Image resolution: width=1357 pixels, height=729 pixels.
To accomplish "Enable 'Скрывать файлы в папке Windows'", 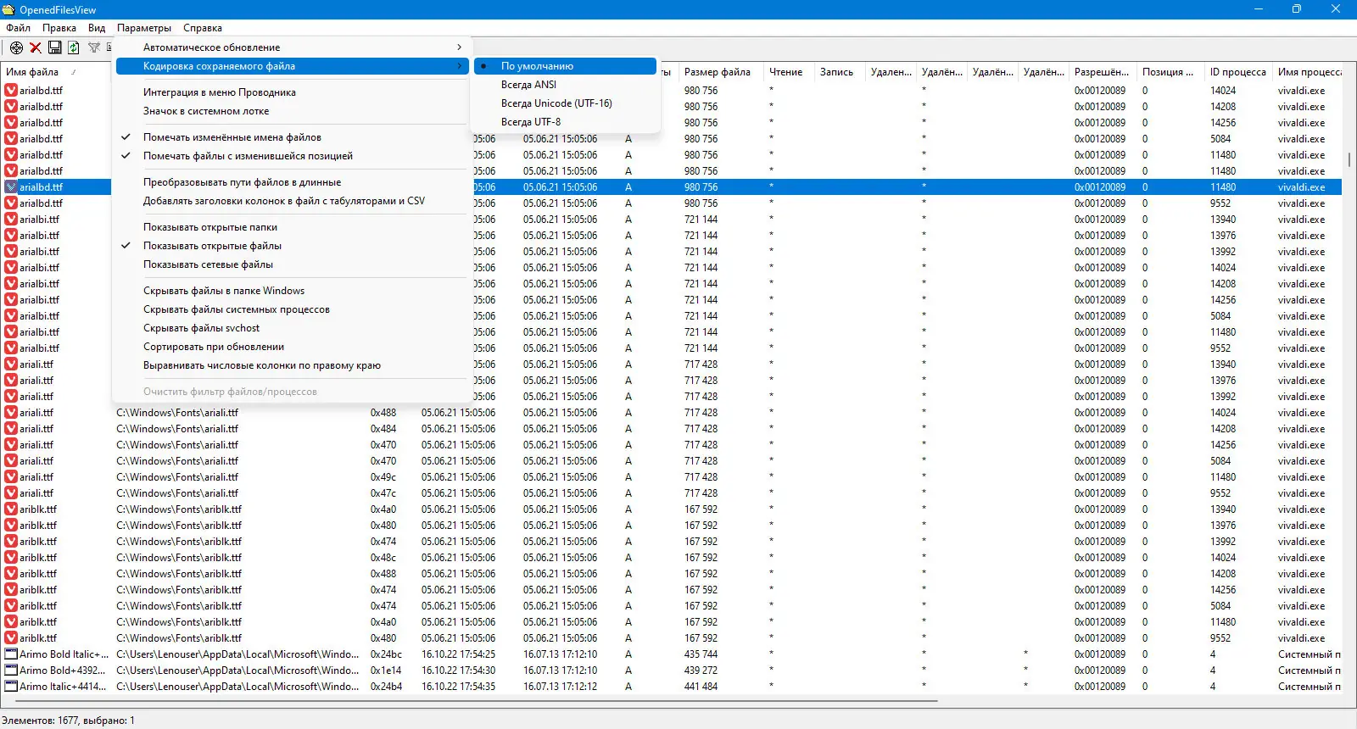I will pyautogui.click(x=293, y=291).
